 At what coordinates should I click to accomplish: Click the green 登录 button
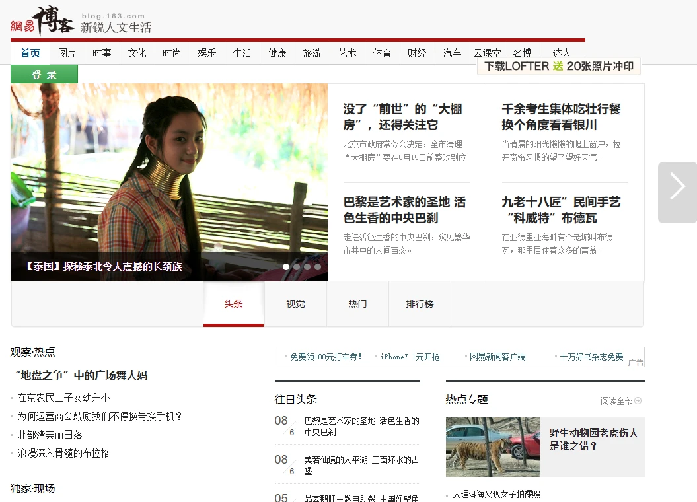pos(44,75)
